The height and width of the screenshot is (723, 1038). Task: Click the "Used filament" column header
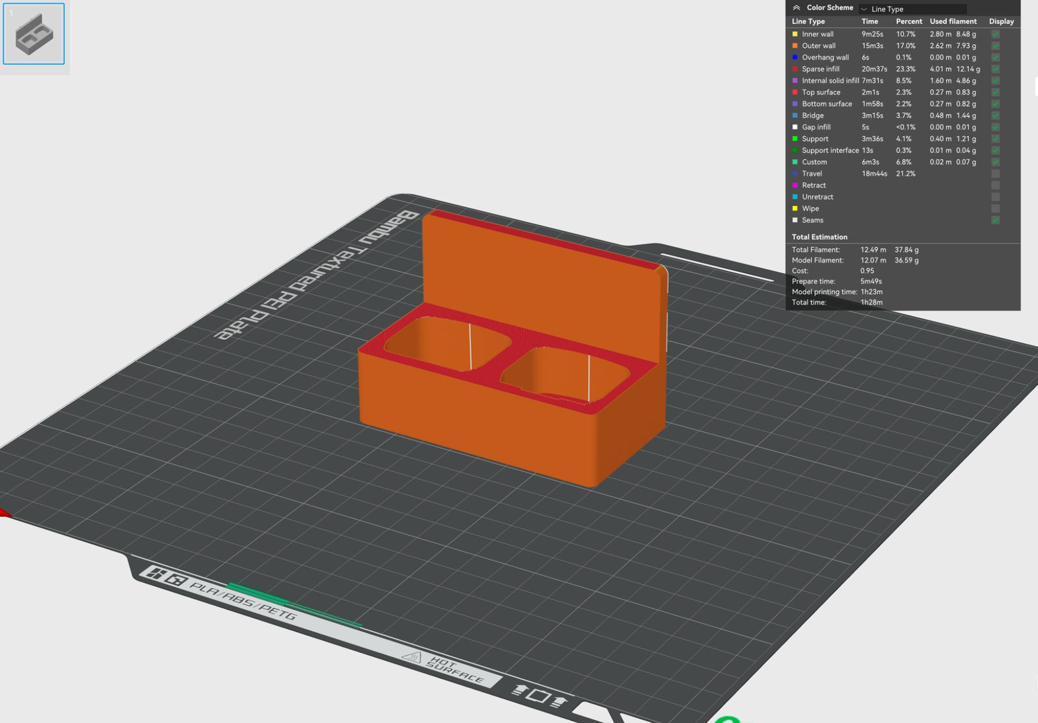(953, 21)
